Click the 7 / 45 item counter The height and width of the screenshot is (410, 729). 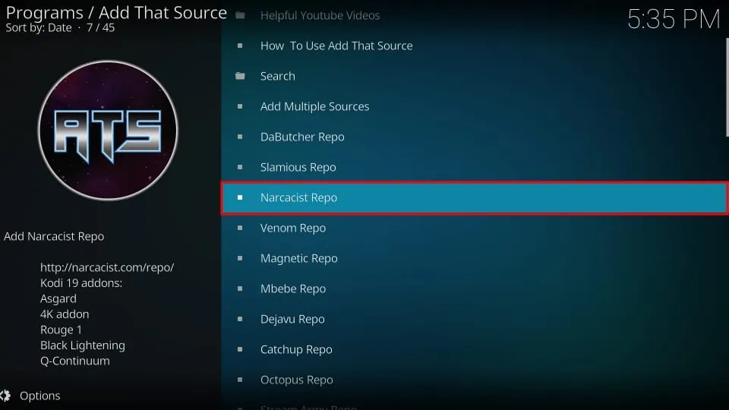[100, 28]
